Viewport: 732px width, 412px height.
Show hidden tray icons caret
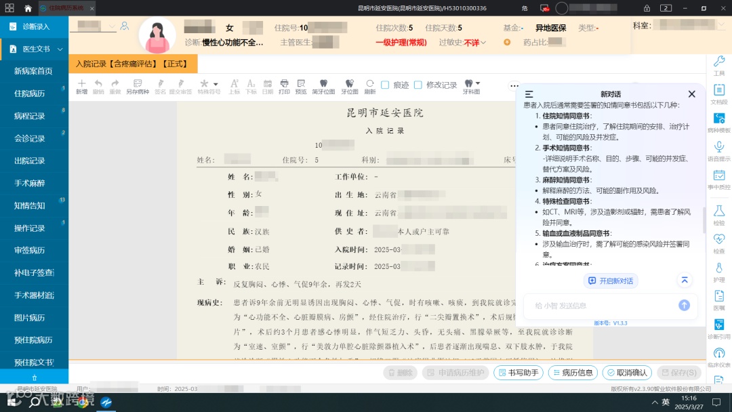coord(655,403)
